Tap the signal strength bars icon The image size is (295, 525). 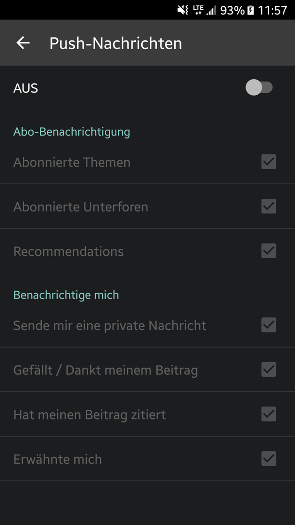[211, 10]
